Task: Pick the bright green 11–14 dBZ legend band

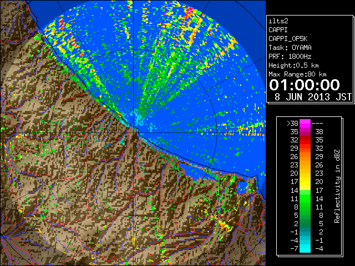Action: pyautogui.click(x=305, y=198)
